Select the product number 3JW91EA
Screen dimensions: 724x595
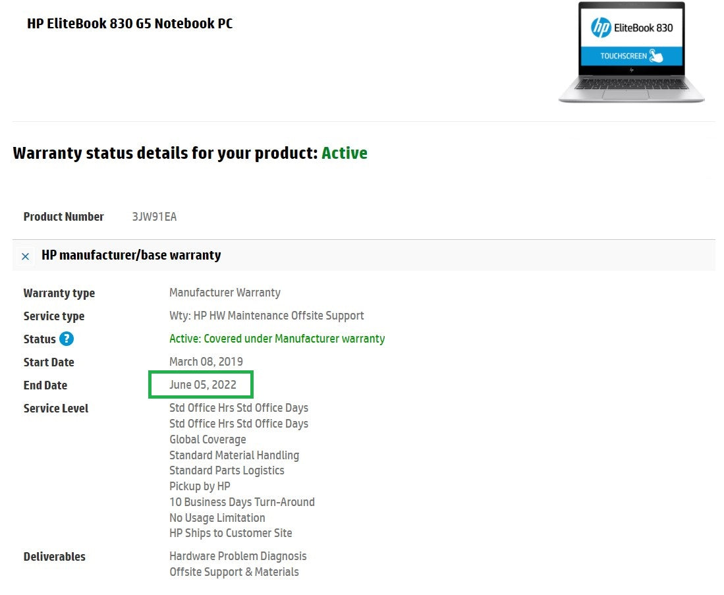[x=154, y=217]
